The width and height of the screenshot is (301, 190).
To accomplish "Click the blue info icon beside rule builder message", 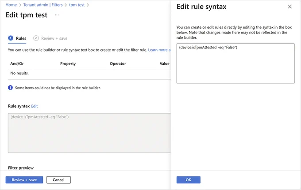I will coord(10,88).
